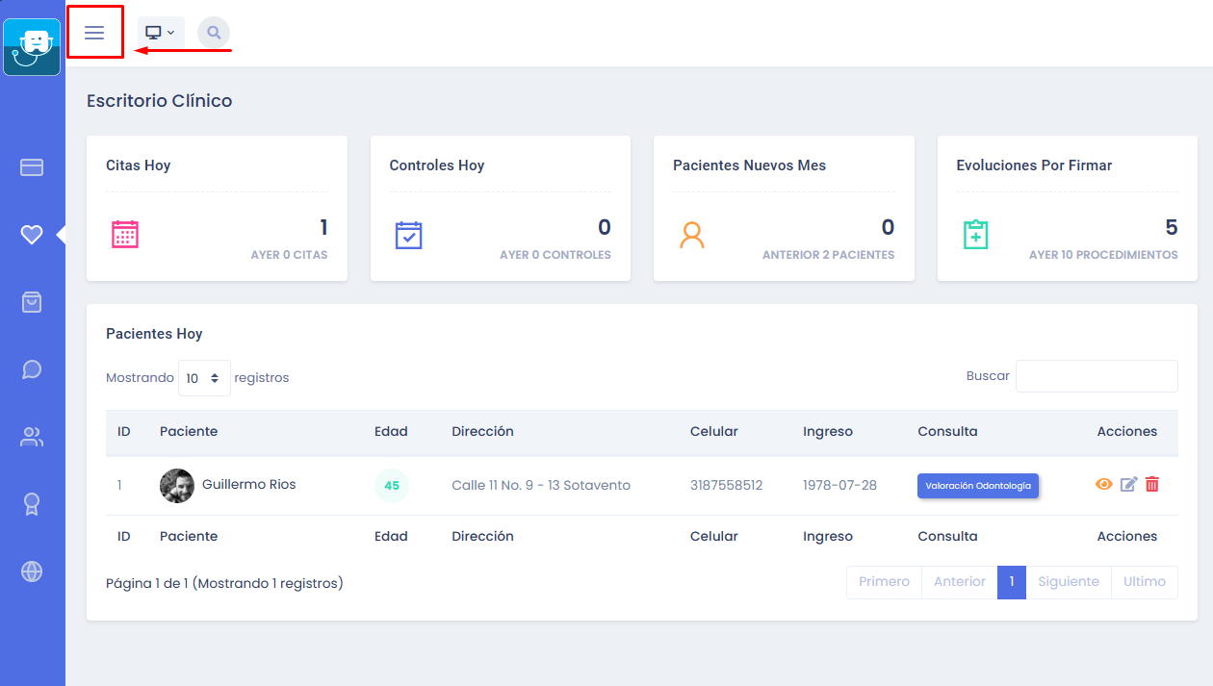Edit the Guillermo Rios record
Screen dimensions: 1213x686
point(1128,485)
